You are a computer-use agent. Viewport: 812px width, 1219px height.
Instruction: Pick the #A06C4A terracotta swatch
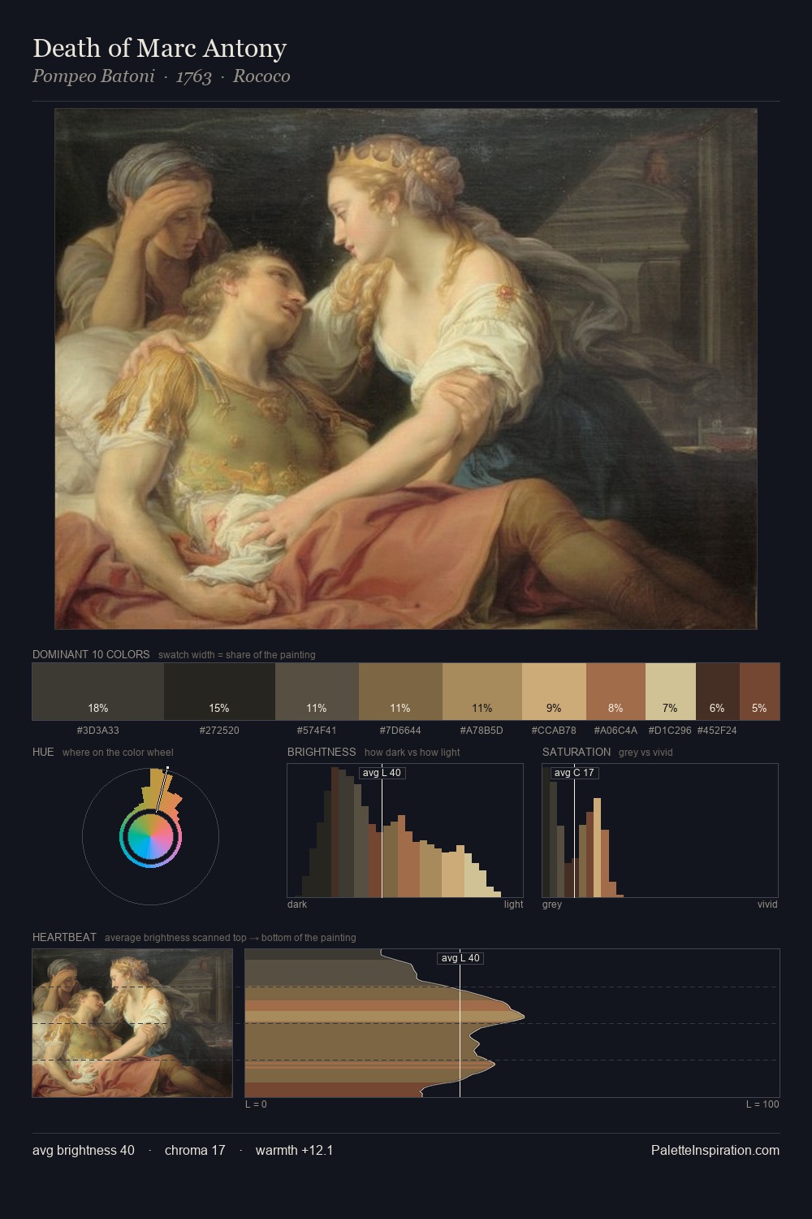click(615, 692)
